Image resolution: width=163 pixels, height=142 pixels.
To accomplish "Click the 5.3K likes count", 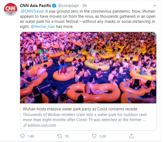I will click(103, 136).
